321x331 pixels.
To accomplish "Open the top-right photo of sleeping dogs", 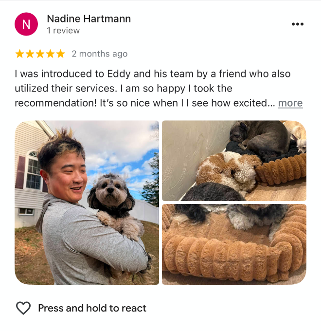I will [234, 161].
